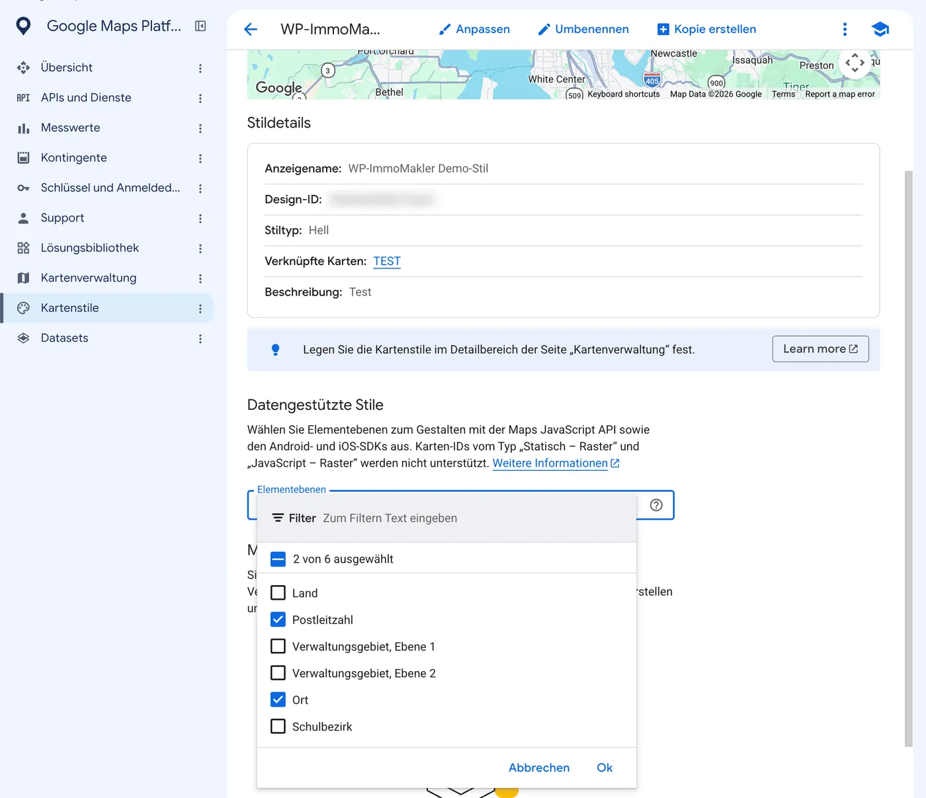The height and width of the screenshot is (798, 926).
Task: Open more options for Schlüssel und Anmeldedaten
Action: click(x=200, y=188)
